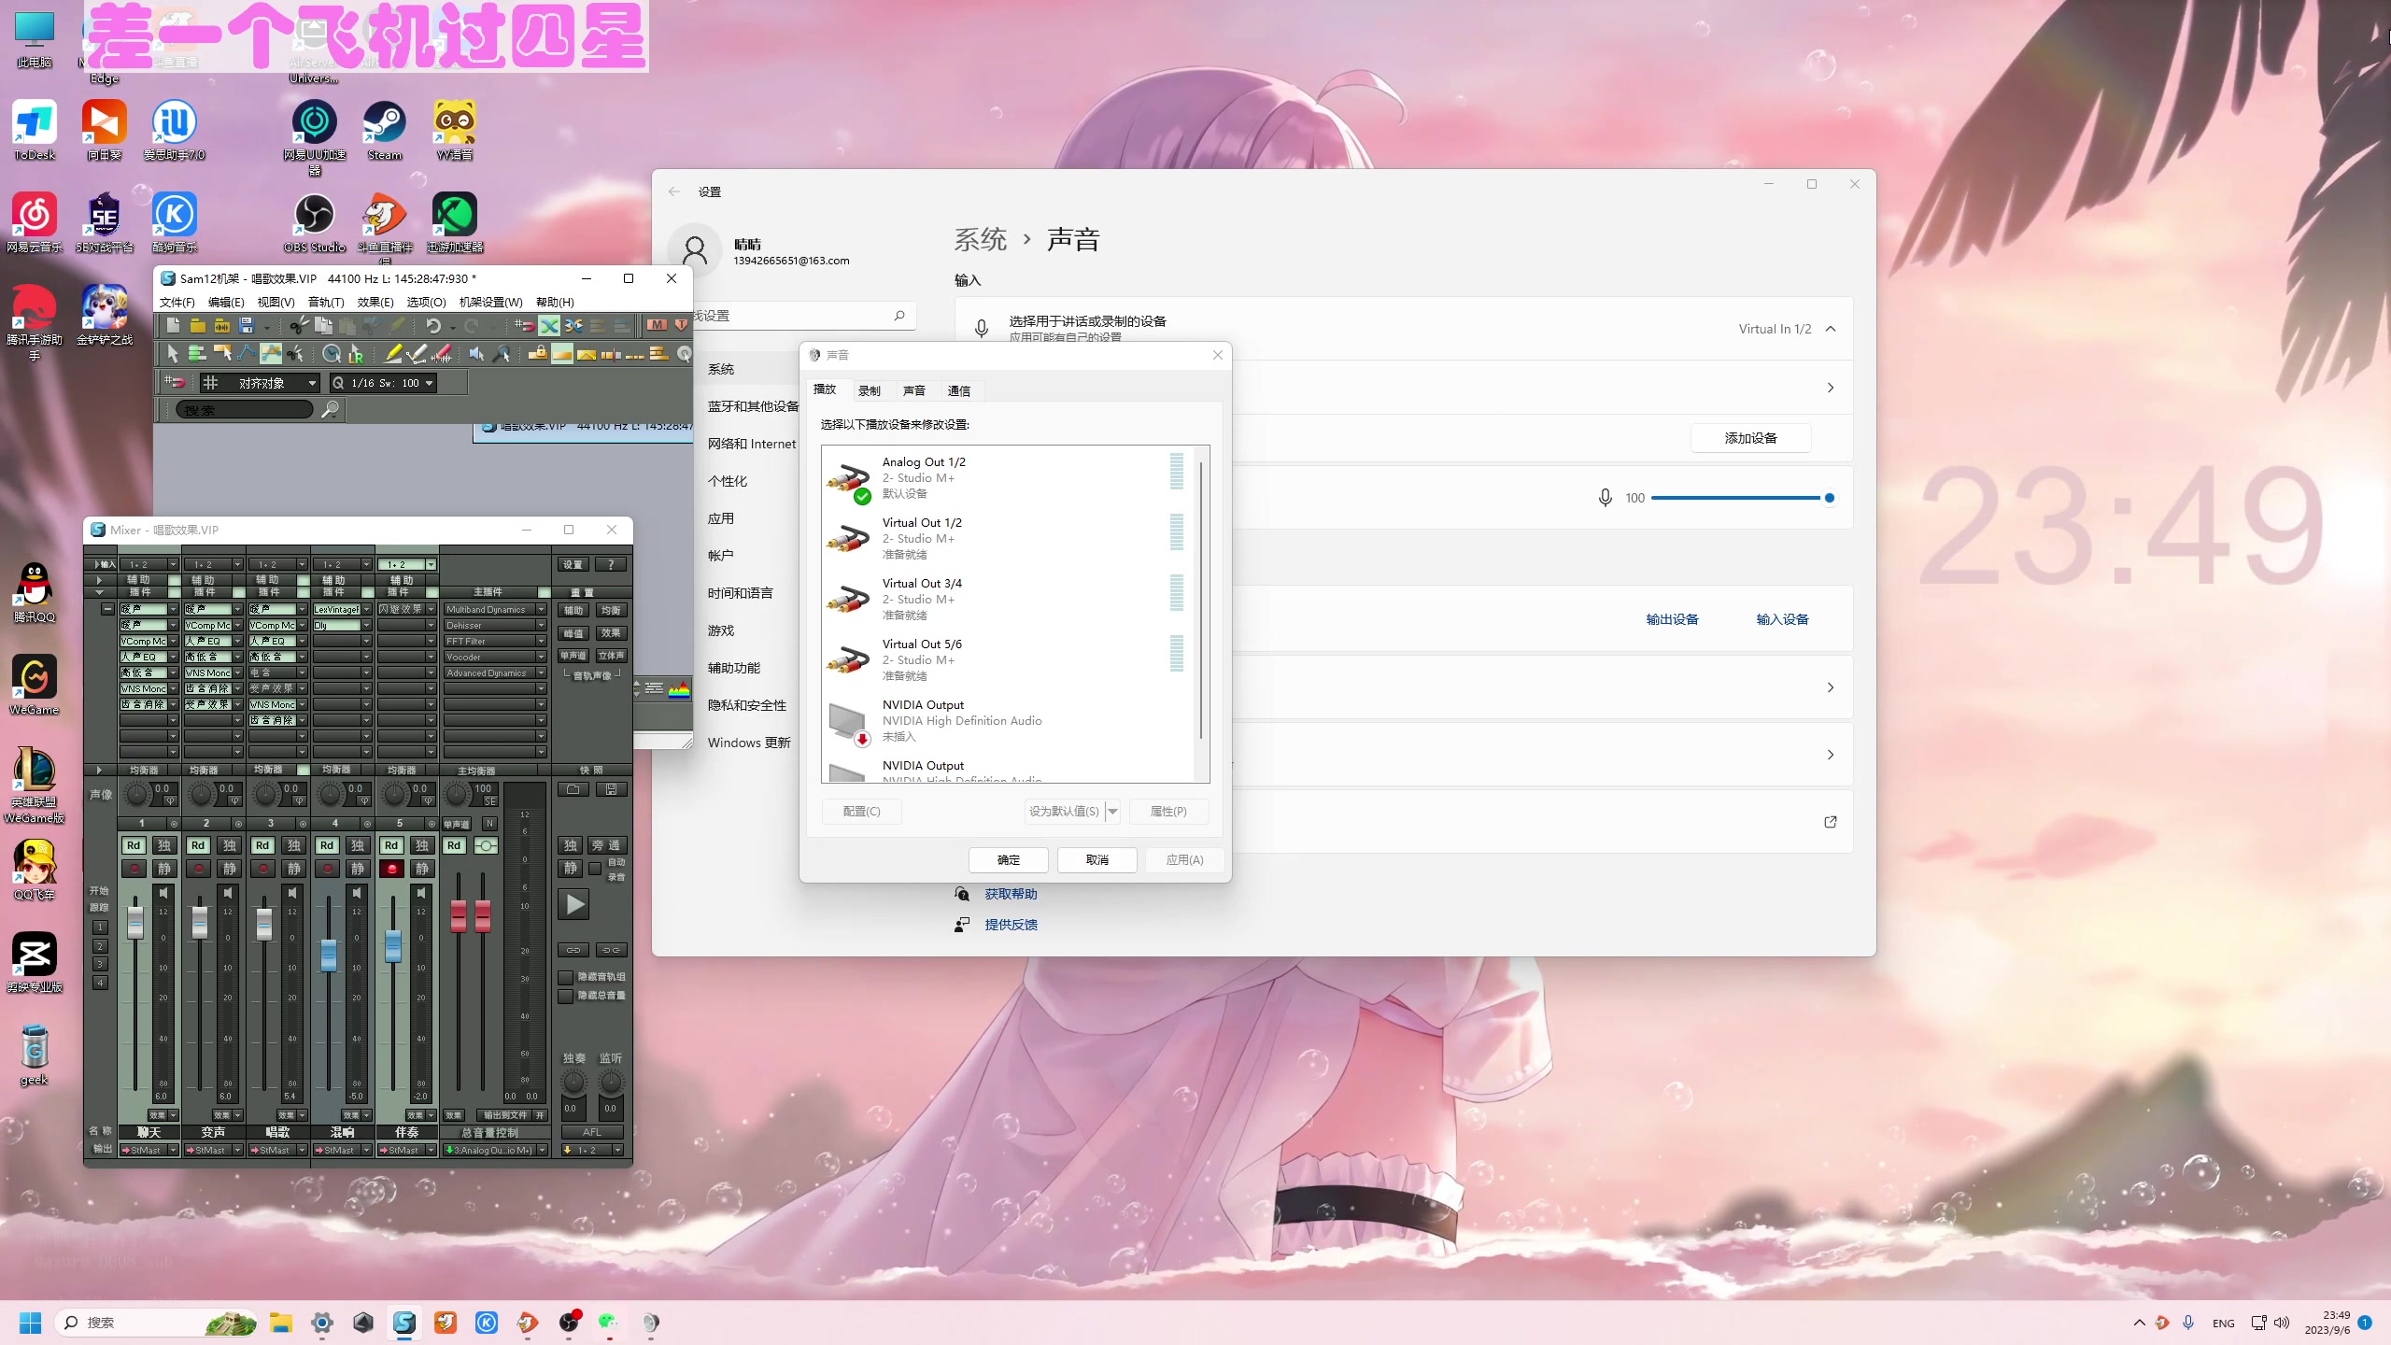Switch to the 录制 tab in sound dialog
2391x1345 pixels.
click(x=870, y=390)
